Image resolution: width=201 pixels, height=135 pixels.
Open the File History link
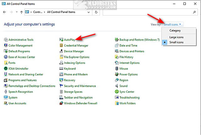pos(126,57)
